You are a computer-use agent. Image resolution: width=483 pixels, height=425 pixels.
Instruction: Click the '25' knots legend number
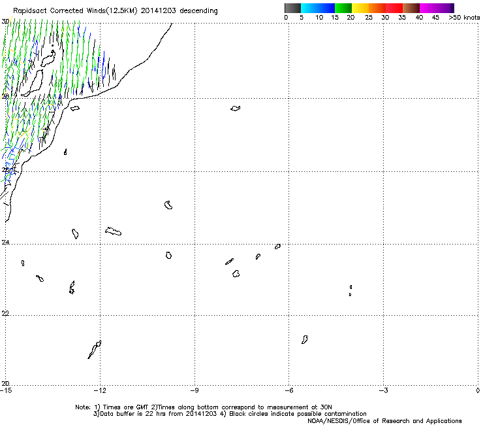pyautogui.click(x=369, y=18)
